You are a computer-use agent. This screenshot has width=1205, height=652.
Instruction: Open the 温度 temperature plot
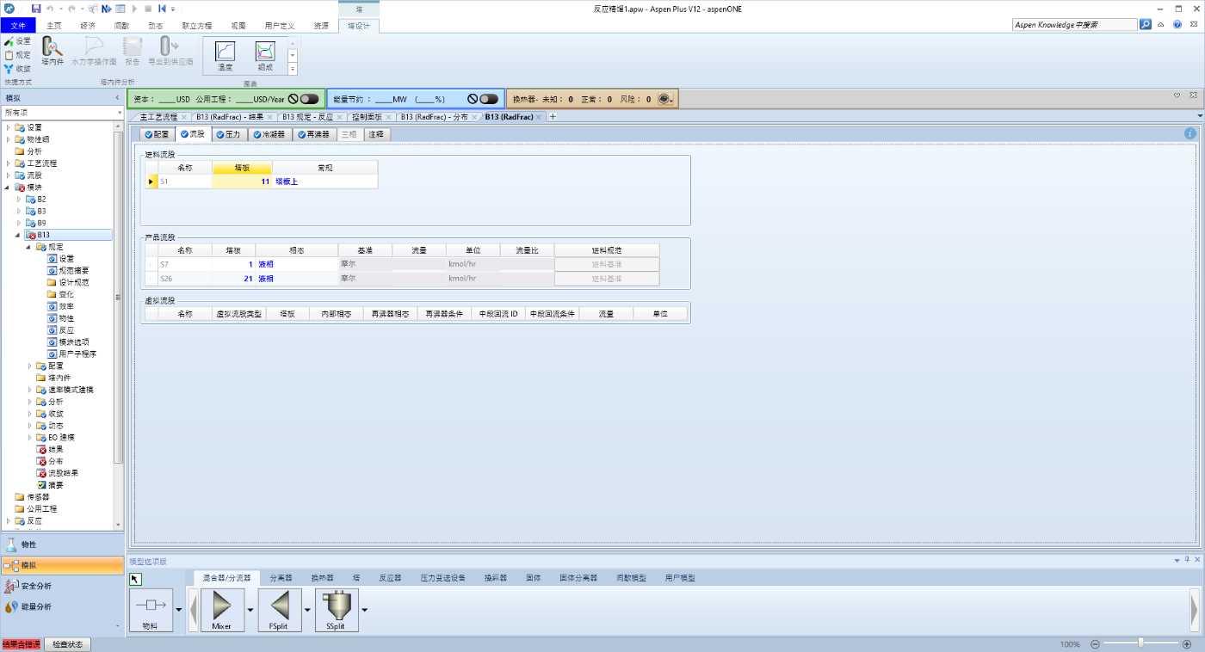[x=225, y=56]
